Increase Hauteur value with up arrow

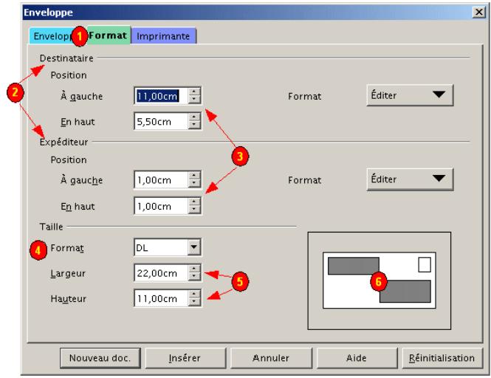click(x=194, y=295)
